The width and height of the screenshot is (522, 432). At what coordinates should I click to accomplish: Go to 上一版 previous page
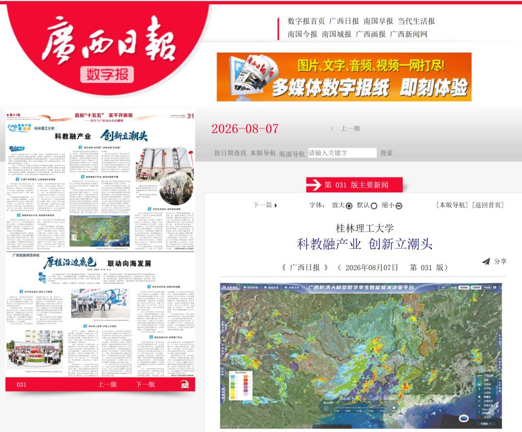[x=107, y=385]
